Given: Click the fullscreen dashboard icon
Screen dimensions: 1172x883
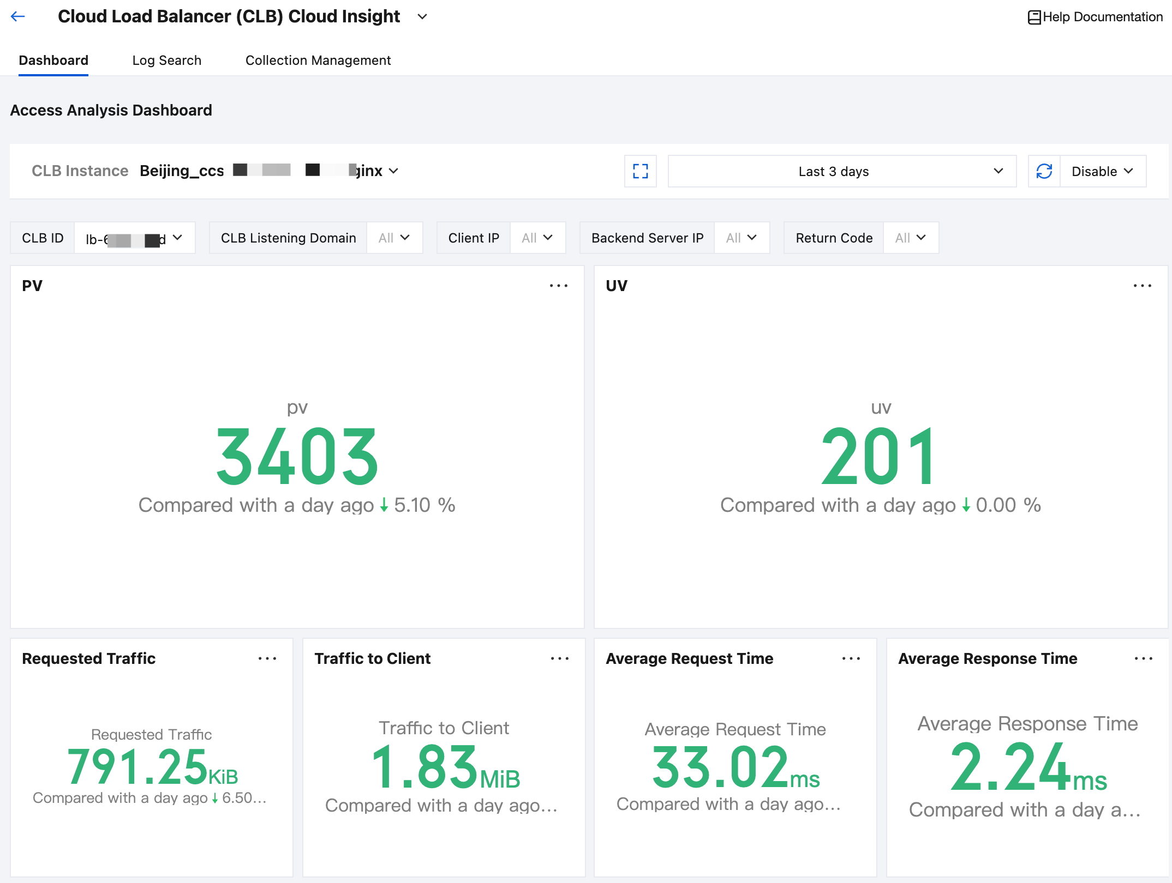Looking at the screenshot, I should point(640,171).
